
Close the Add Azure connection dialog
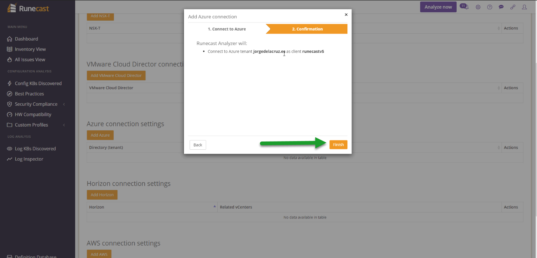346,15
